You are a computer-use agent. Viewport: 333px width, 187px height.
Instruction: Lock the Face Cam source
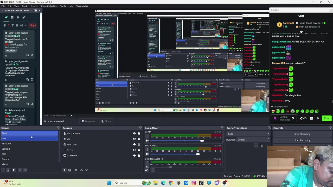click(139, 144)
